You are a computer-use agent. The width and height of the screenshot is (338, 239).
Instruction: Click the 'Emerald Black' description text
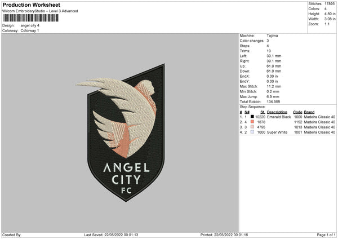279,117
